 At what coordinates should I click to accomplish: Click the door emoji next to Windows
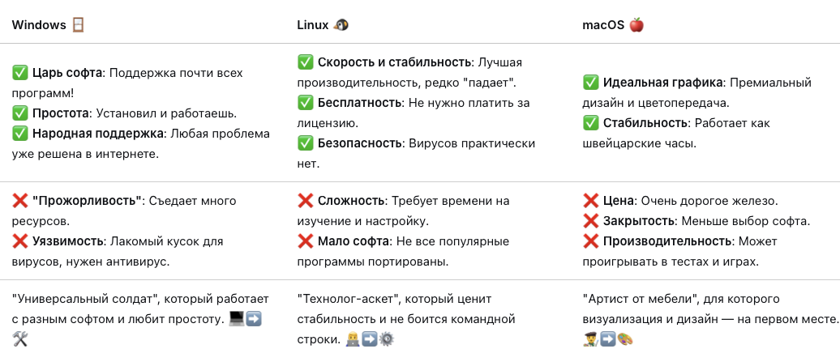click(78, 24)
